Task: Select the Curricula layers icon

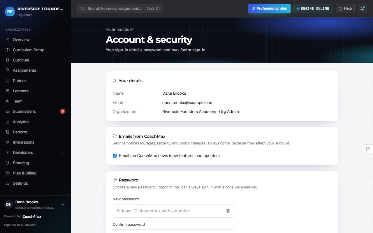Action: pos(8,60)
